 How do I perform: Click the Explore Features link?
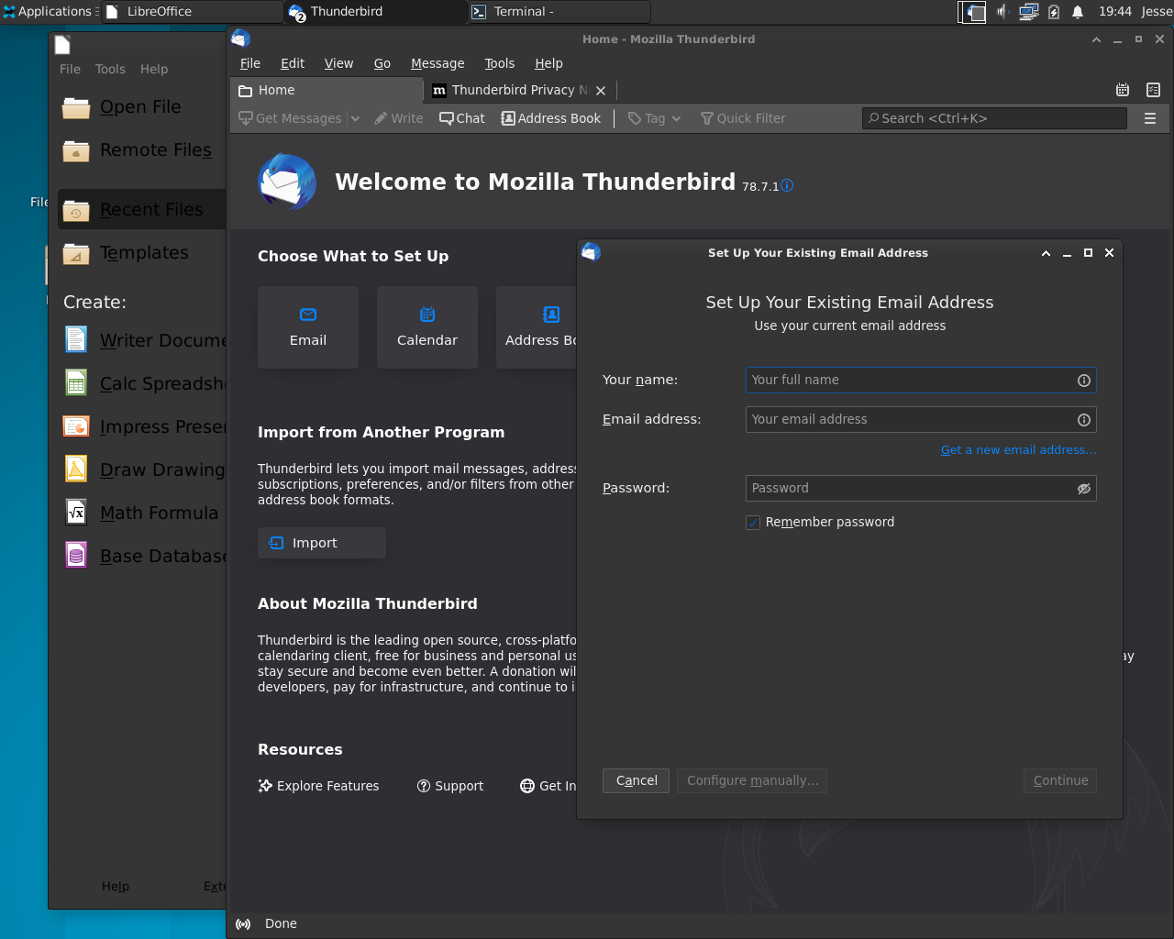click(318, 786)
